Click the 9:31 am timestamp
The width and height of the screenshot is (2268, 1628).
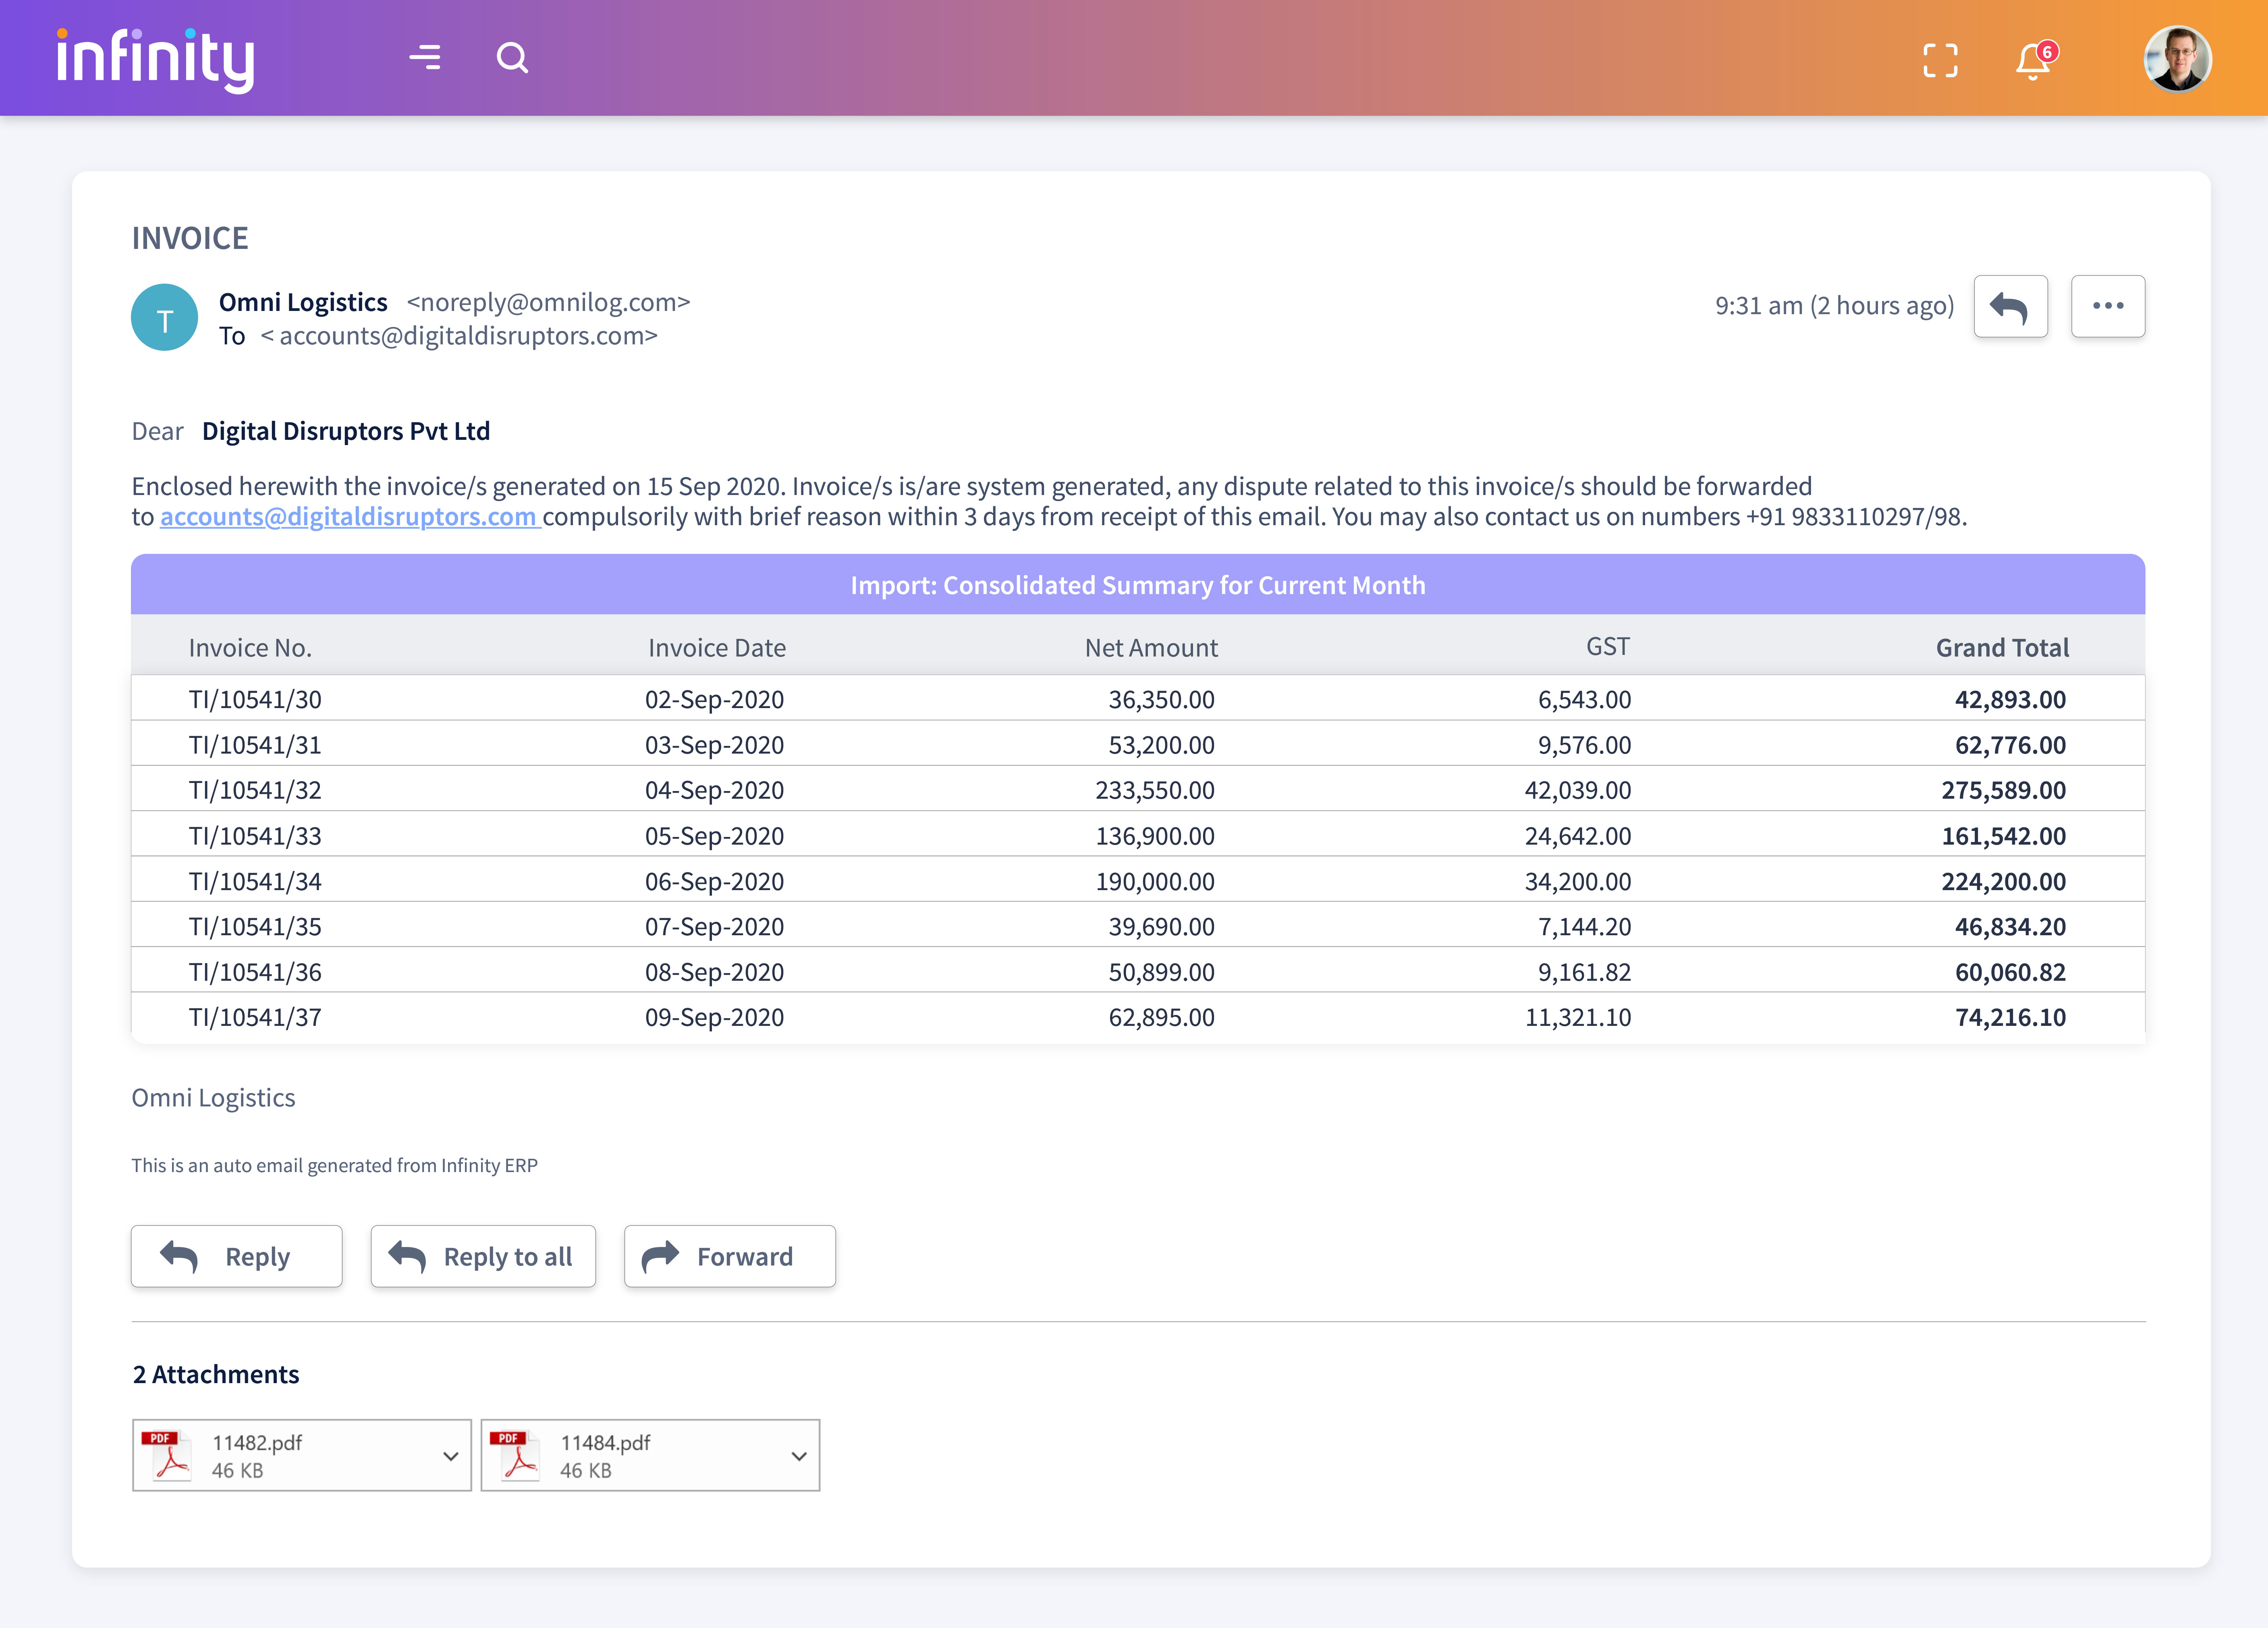click(1834, 305)
